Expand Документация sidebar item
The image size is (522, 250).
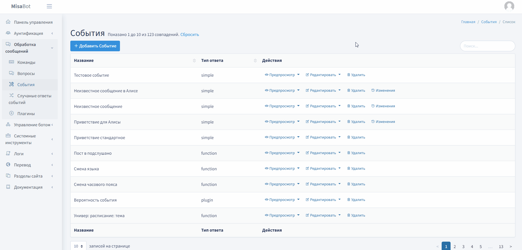(x=30, y=187)
